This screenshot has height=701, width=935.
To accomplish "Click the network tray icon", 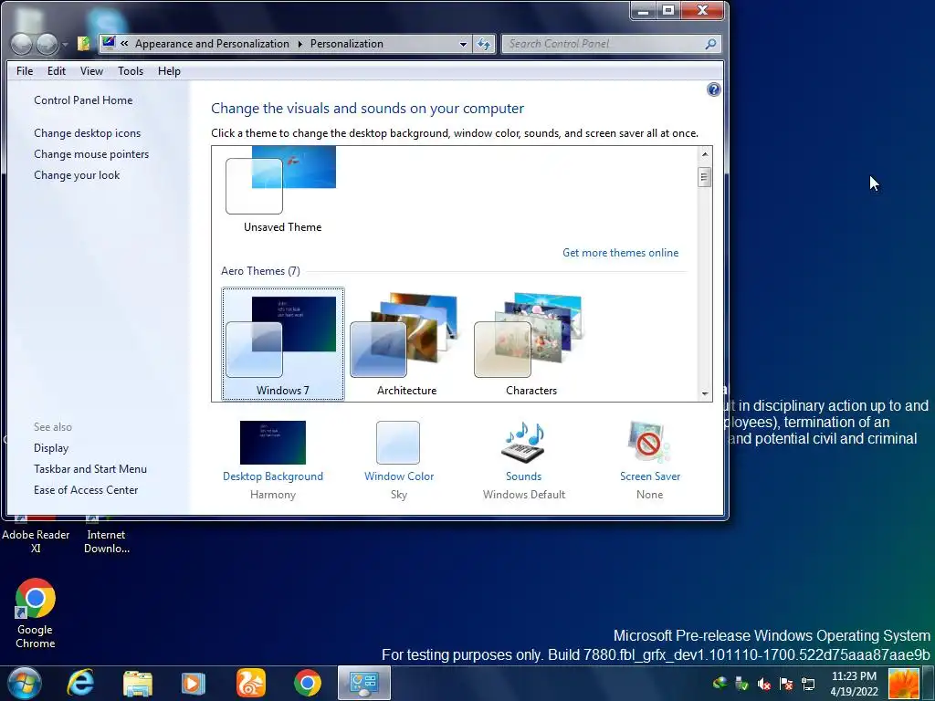I will [808, 683].
